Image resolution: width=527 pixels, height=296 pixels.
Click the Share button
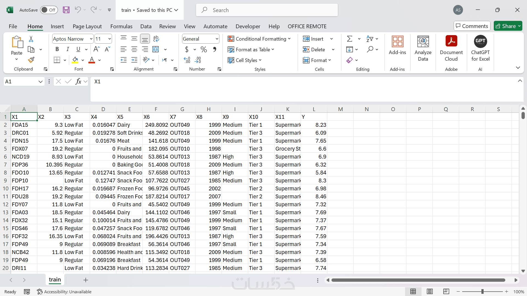click(x=508, y=26)
